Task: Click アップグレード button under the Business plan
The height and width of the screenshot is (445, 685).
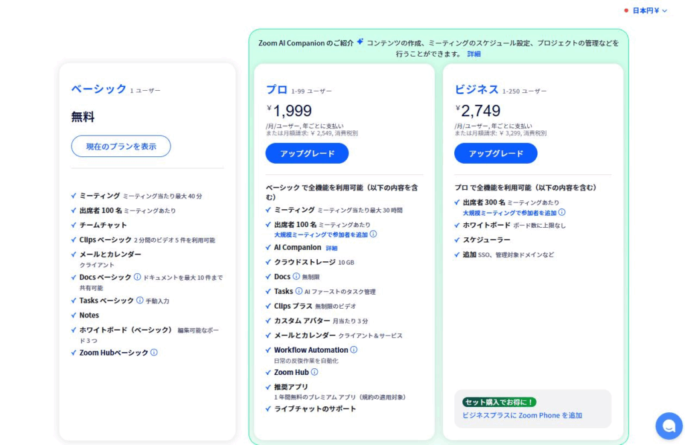Action: [495, 153]
